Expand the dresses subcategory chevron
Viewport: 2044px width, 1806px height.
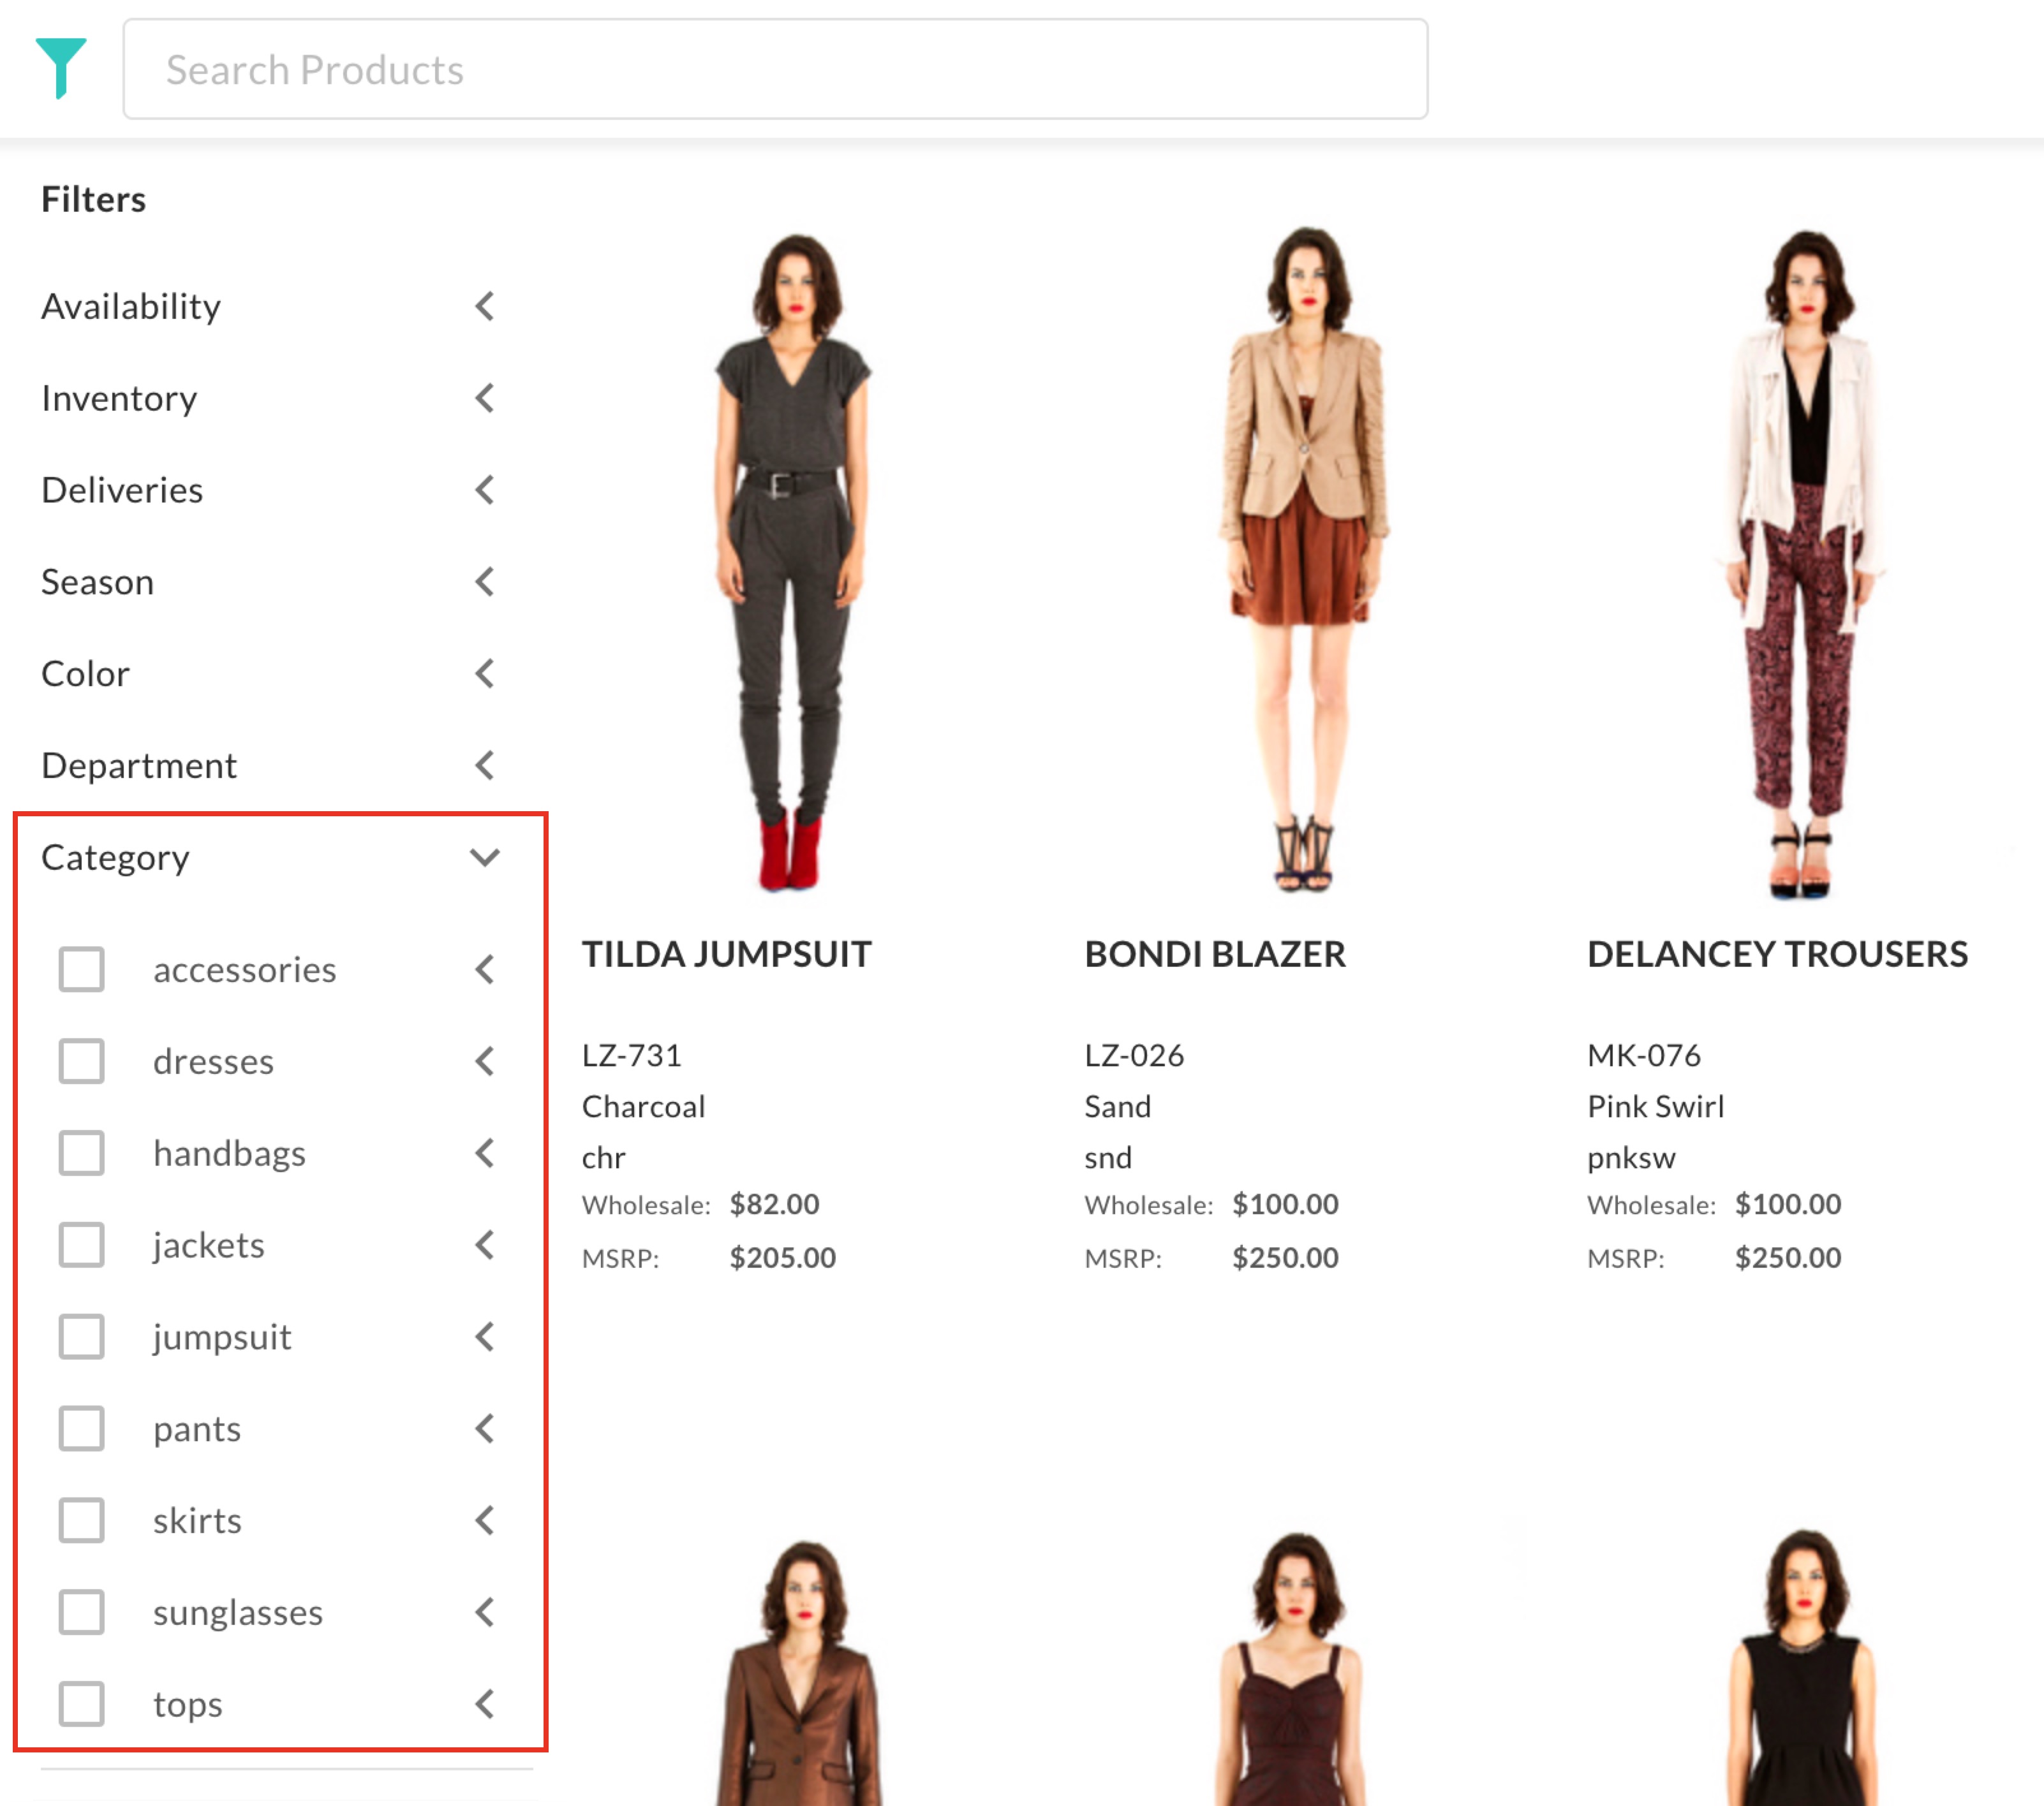(x=485, y=1061)
